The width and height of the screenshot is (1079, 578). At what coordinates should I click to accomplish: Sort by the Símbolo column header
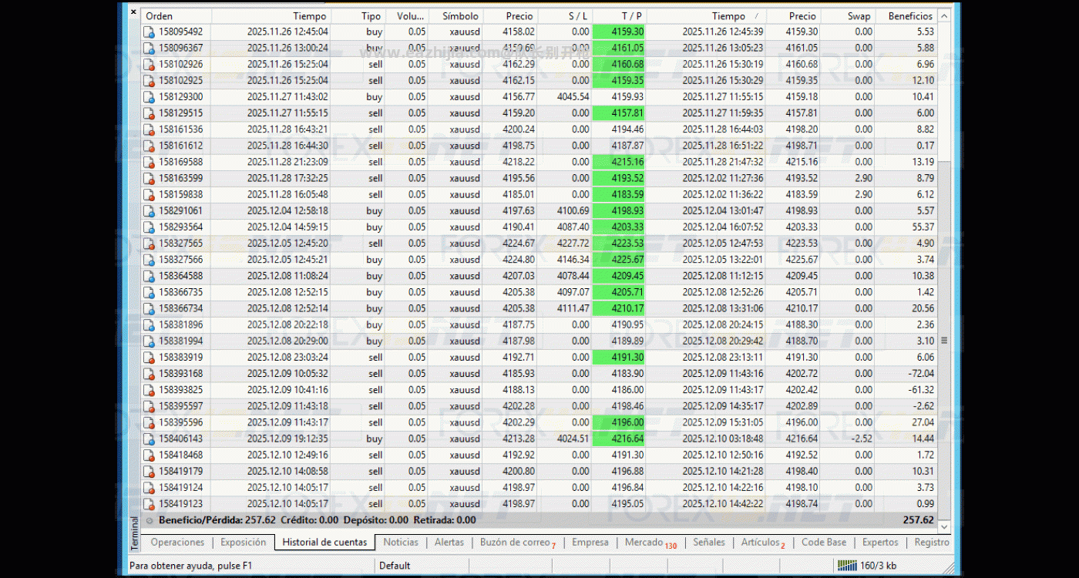pos(455,15)
